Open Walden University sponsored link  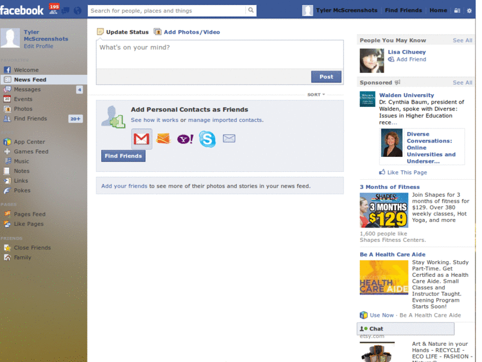coord(406,95)
